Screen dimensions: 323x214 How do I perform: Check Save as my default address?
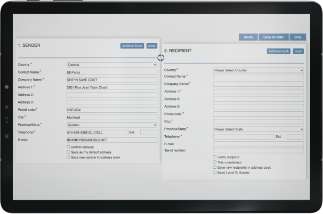pyautogui.click(x=68, y=152)
